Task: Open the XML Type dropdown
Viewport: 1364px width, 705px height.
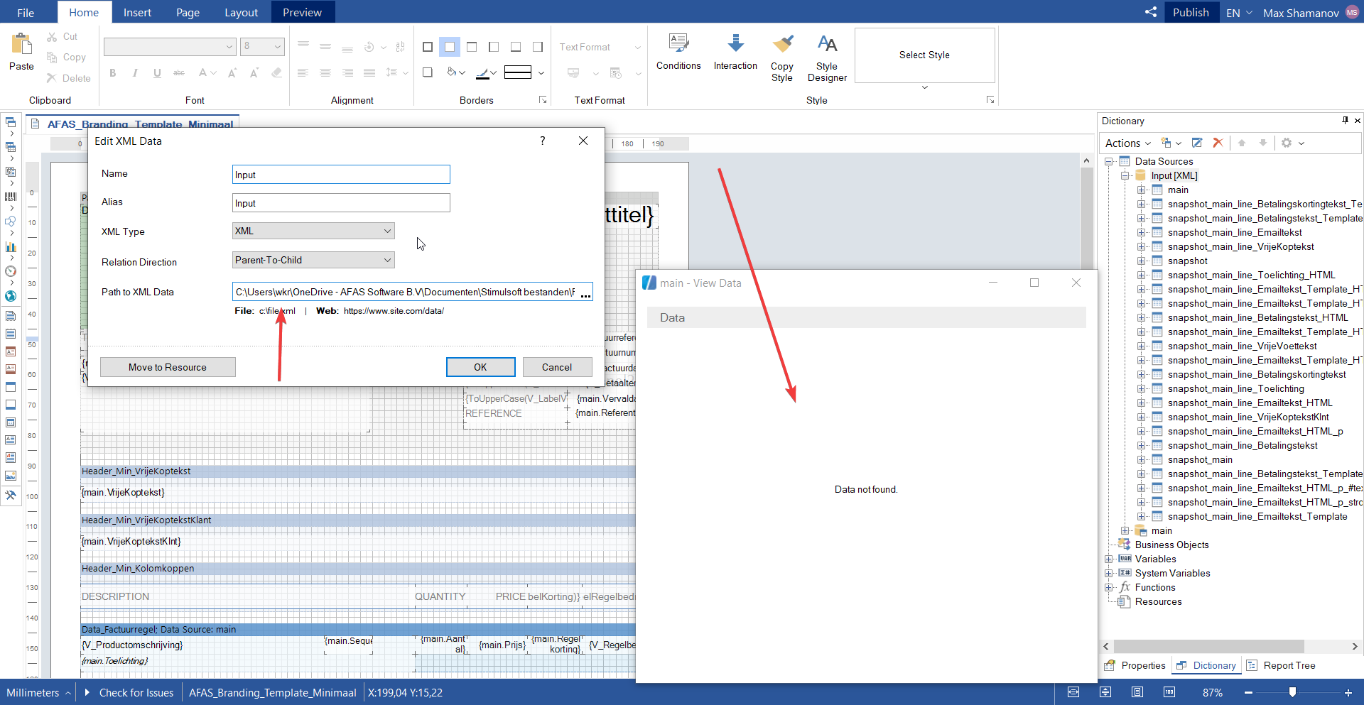Action: 313,231
